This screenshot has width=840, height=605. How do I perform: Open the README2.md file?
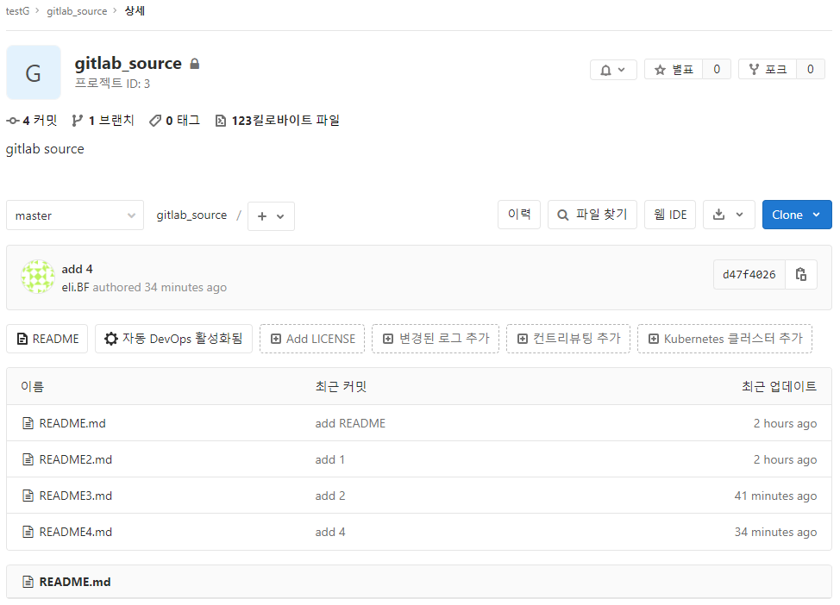(x=76, y=460)
